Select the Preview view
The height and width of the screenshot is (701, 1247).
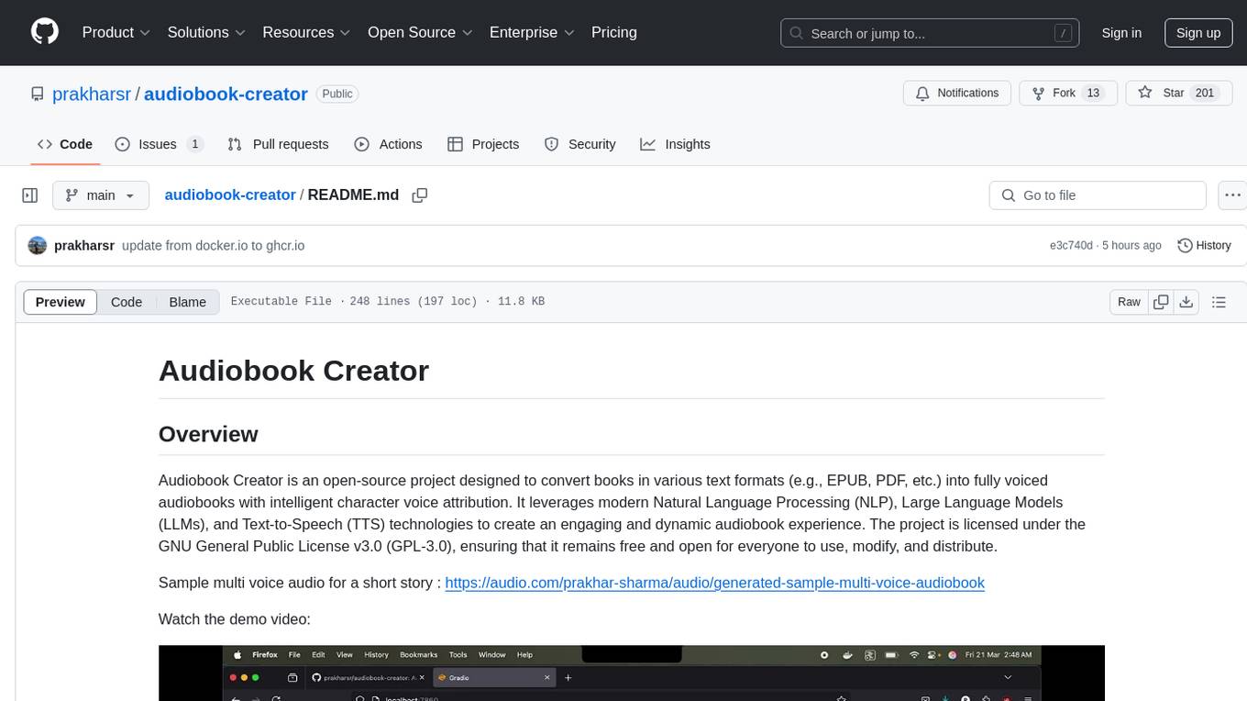(x=61, y=302)
